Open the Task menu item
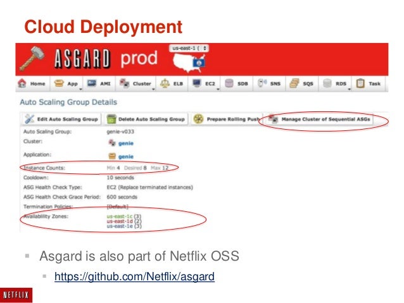 (369, 83)
